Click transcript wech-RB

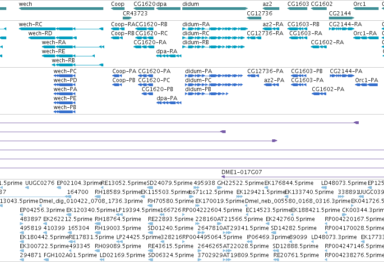click(78, 65)
